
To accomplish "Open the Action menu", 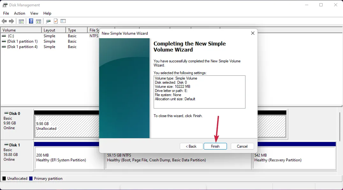I will click(19, 13).
